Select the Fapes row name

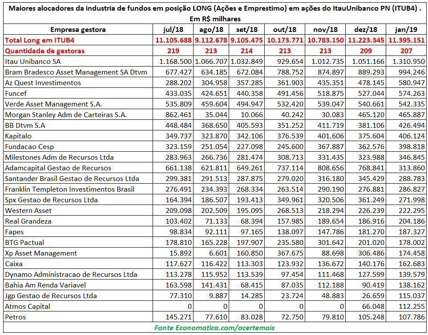(x=14, y=232)
